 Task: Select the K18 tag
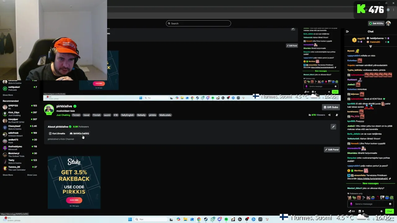pyautogui.click(x=116, y=115)
